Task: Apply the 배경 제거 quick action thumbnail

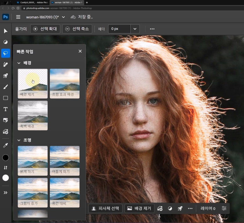Action: (x=33, y=83)
